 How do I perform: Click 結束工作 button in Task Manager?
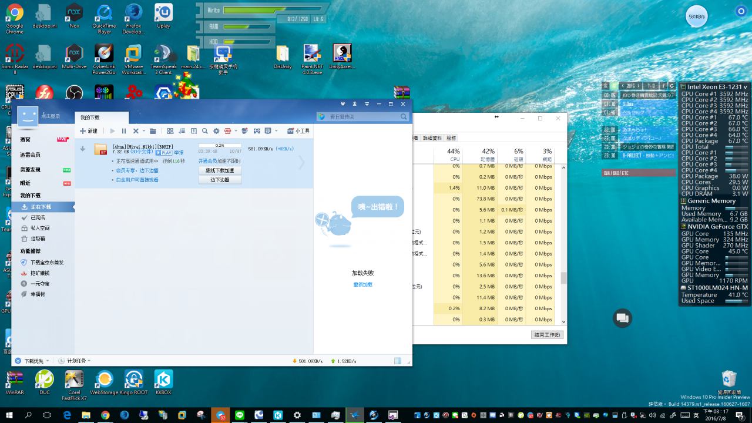(x=547, y=335)
